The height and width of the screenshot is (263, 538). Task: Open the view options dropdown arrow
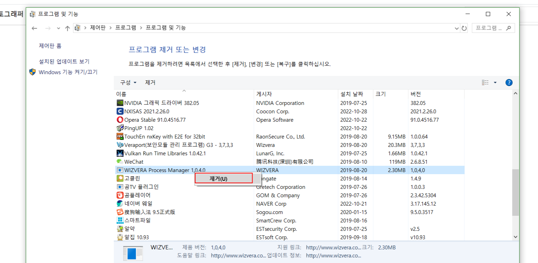[495, 83]
